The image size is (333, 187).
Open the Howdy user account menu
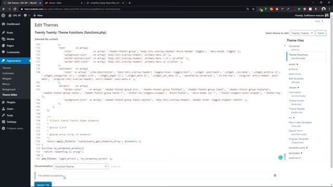[x=312, y=15]
